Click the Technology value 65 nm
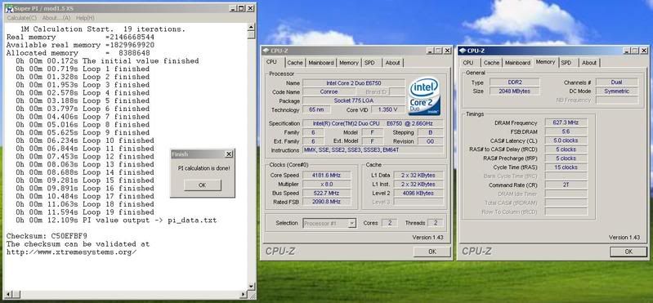This screenshot has height=303, width=653. (316, 110)
